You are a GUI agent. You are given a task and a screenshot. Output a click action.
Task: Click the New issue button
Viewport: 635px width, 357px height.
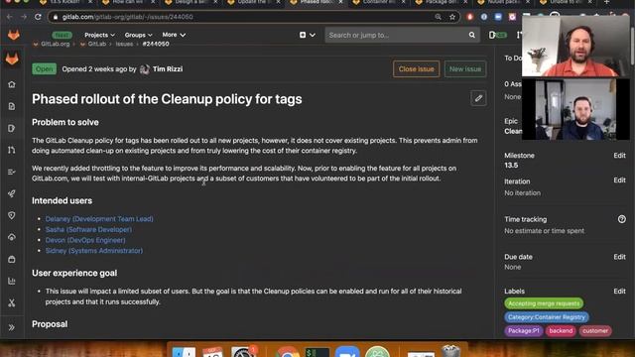click(x=465, y=69)
